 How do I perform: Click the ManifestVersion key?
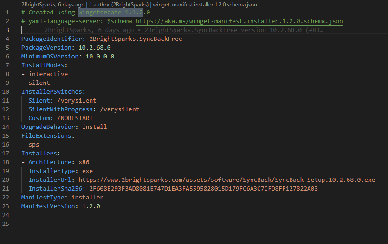tap(48, 206)
